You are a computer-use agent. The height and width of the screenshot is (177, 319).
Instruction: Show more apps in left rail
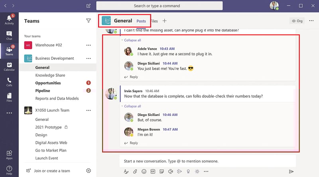[x=9, y=113]
